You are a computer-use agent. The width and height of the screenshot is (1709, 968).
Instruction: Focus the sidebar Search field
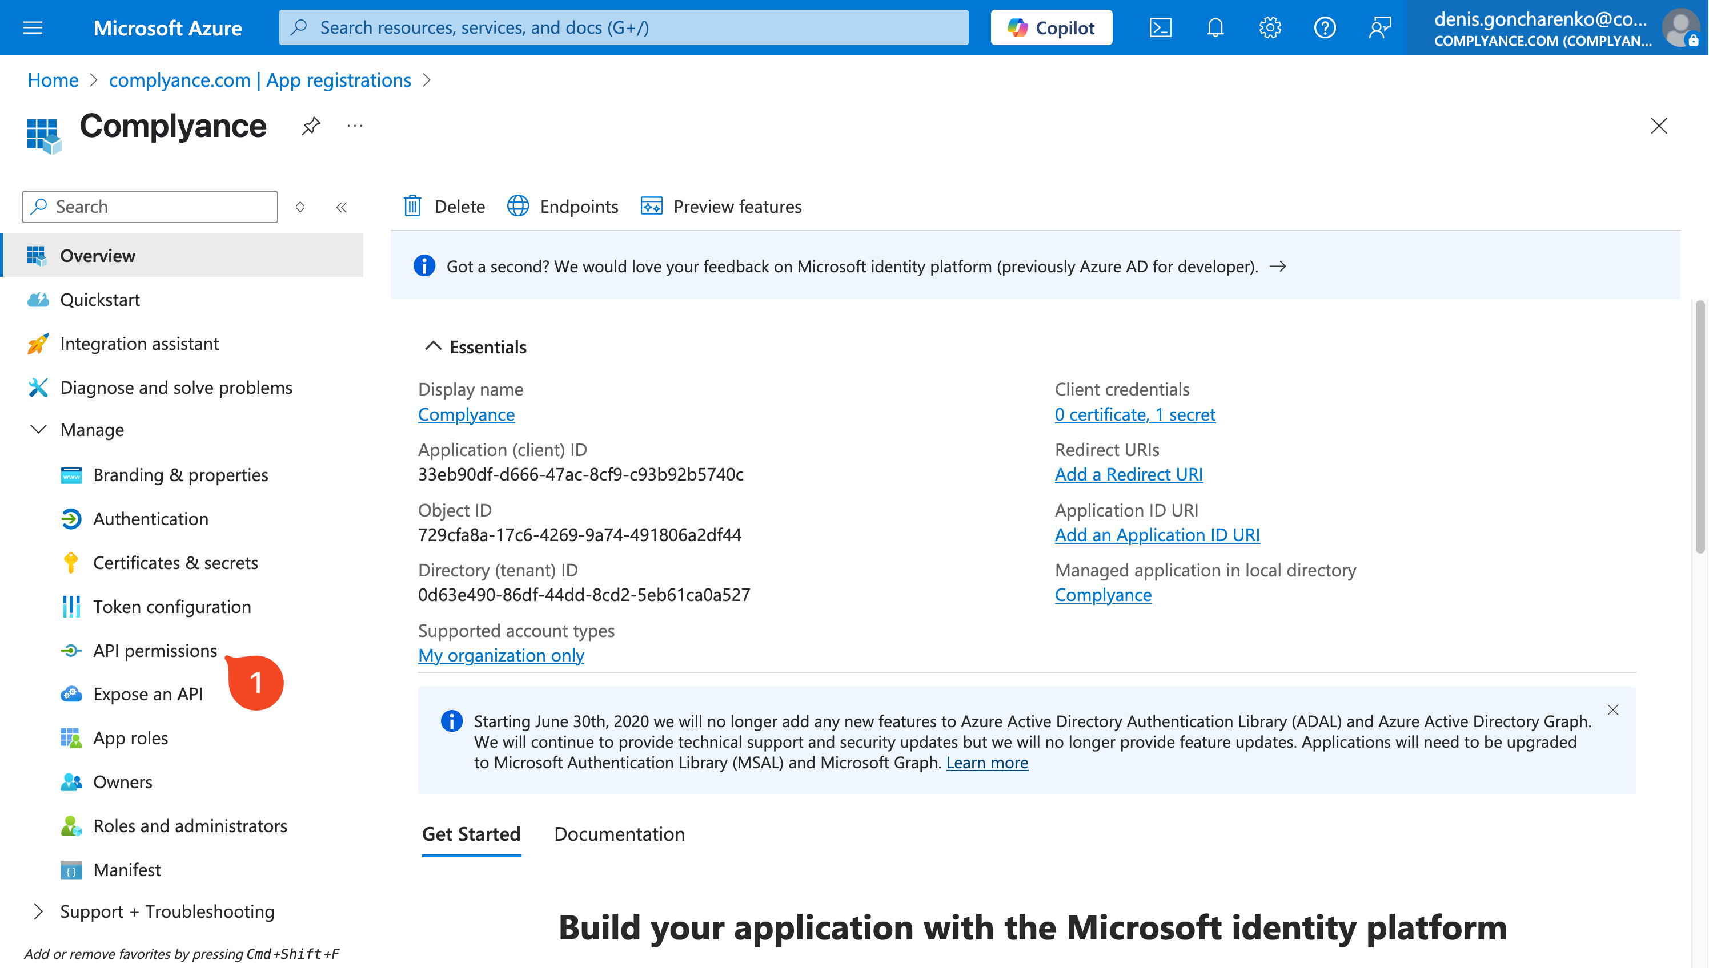point(150,207)
